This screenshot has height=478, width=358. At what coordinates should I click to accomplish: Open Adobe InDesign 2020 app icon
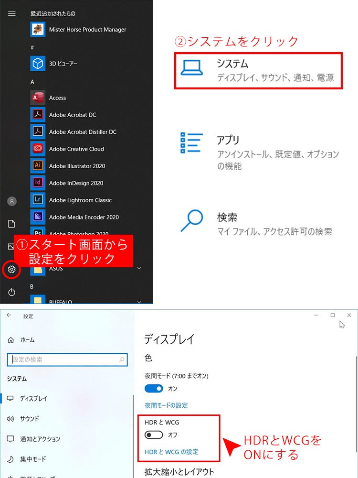pyautogui.click(x=38, y=183)
